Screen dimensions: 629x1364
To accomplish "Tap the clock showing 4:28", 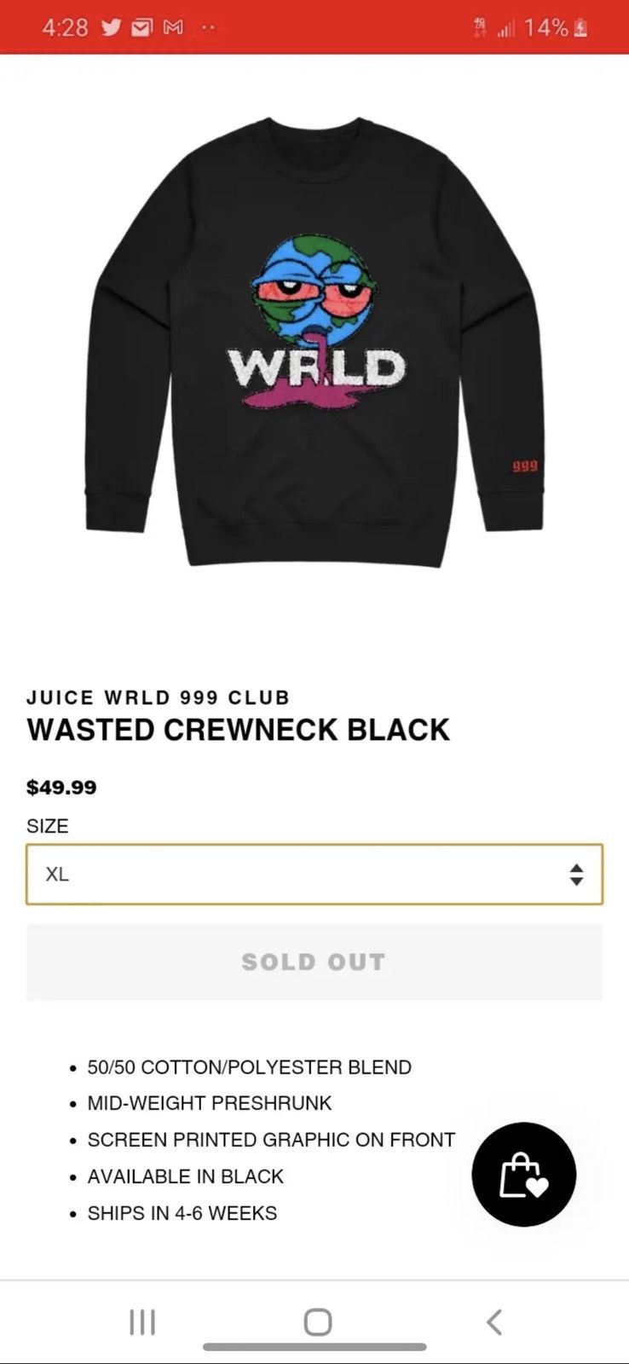I will [65, 28].
